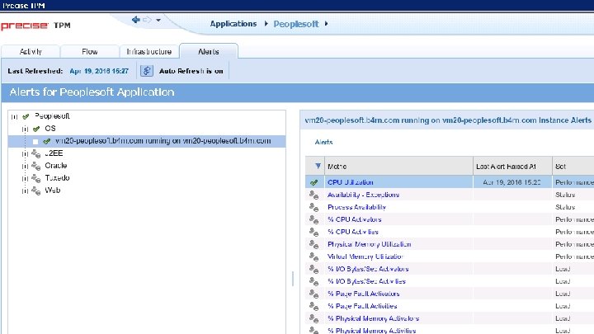Image resolution: width=594 pixels, height=334 pixels.
Task: Click green check icon on vm20-peoplesoft tree row
Action: coord(46,141)
